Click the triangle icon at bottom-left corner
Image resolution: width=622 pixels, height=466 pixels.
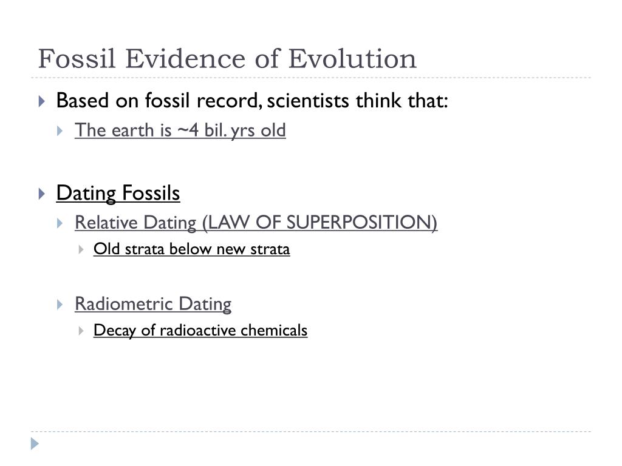pos(35,444)
